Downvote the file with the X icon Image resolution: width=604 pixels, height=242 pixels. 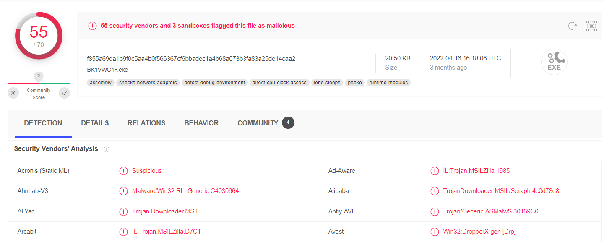pos(13,93)
